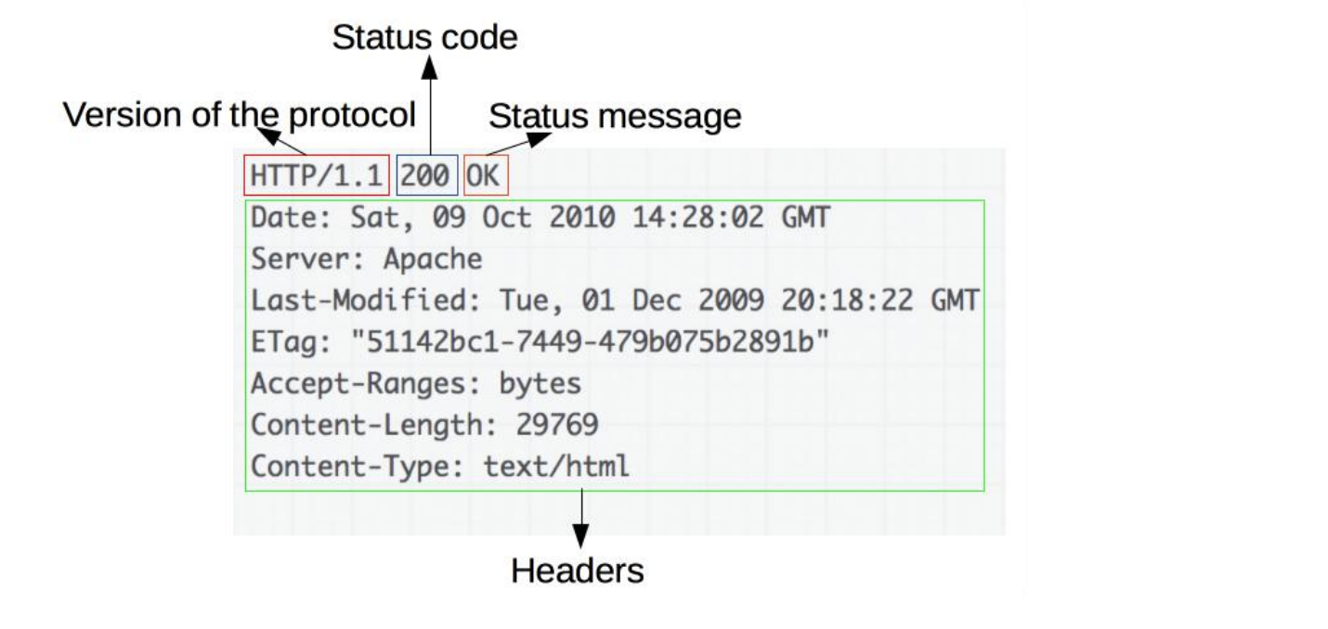Screen dimensions: 1328x629
Task: Select the 'Accept-Ranges: bytes' line
Action: click(416, 383)
